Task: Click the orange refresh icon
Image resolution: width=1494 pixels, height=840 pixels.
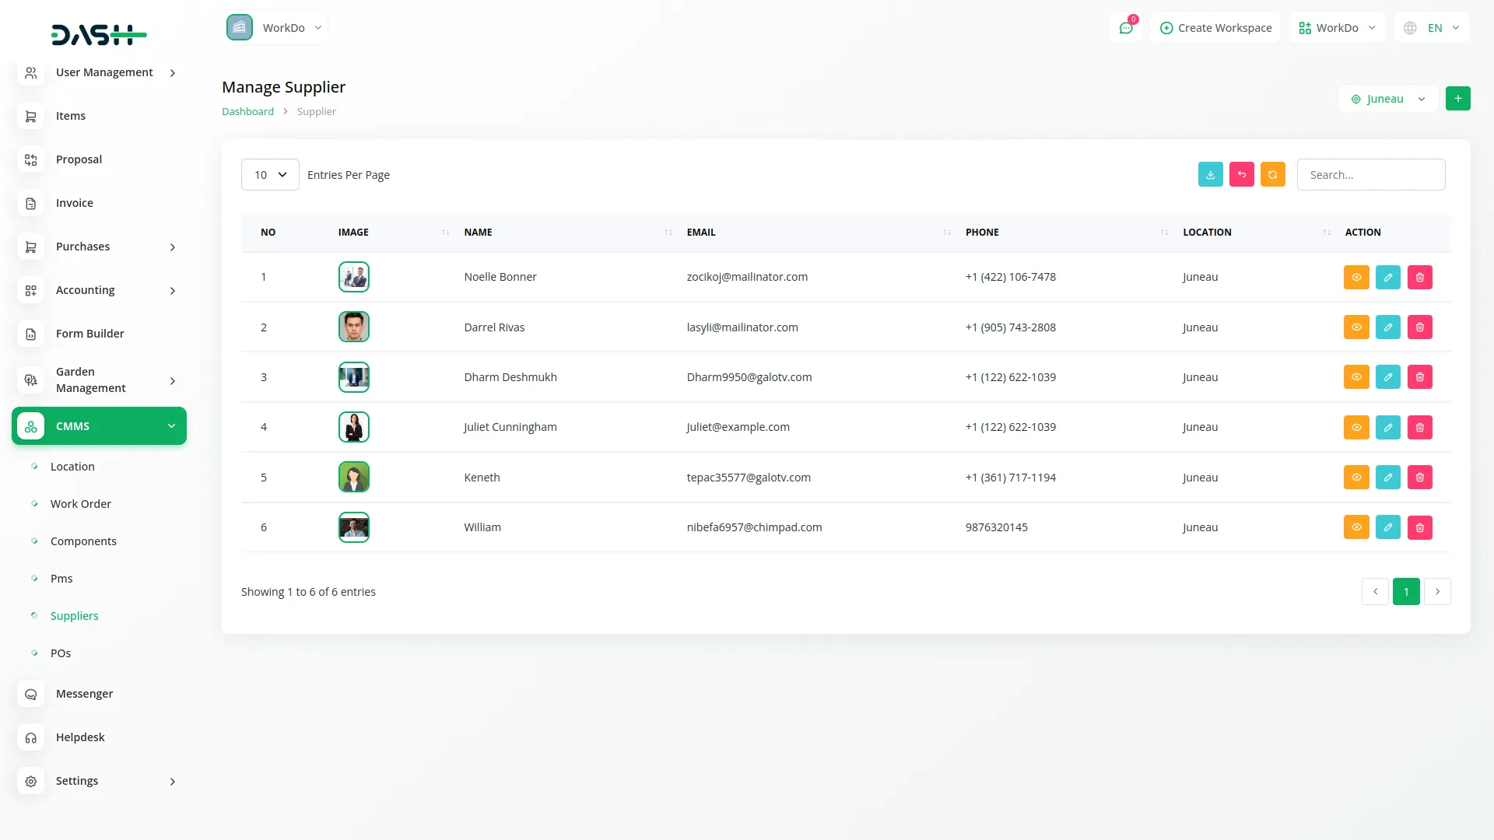Action: (x=1272, y=175)
